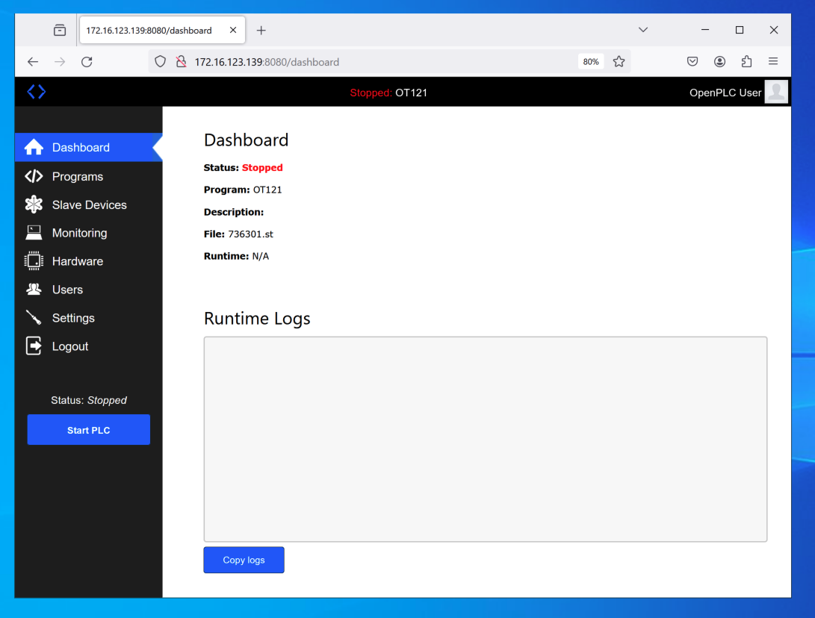Image resolution: width=815 pixels, height=618 pixels.
Task: Open the Pocket save icon
Action: [692, 62]
